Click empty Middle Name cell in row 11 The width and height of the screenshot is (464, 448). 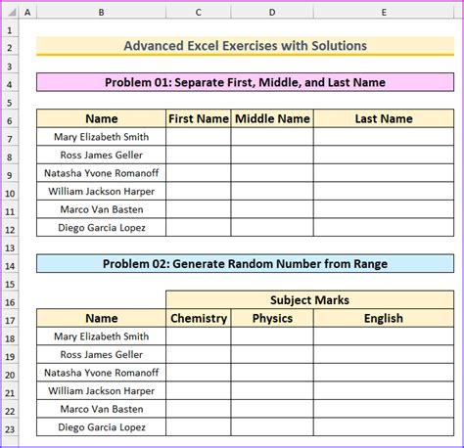pos(272,209)
